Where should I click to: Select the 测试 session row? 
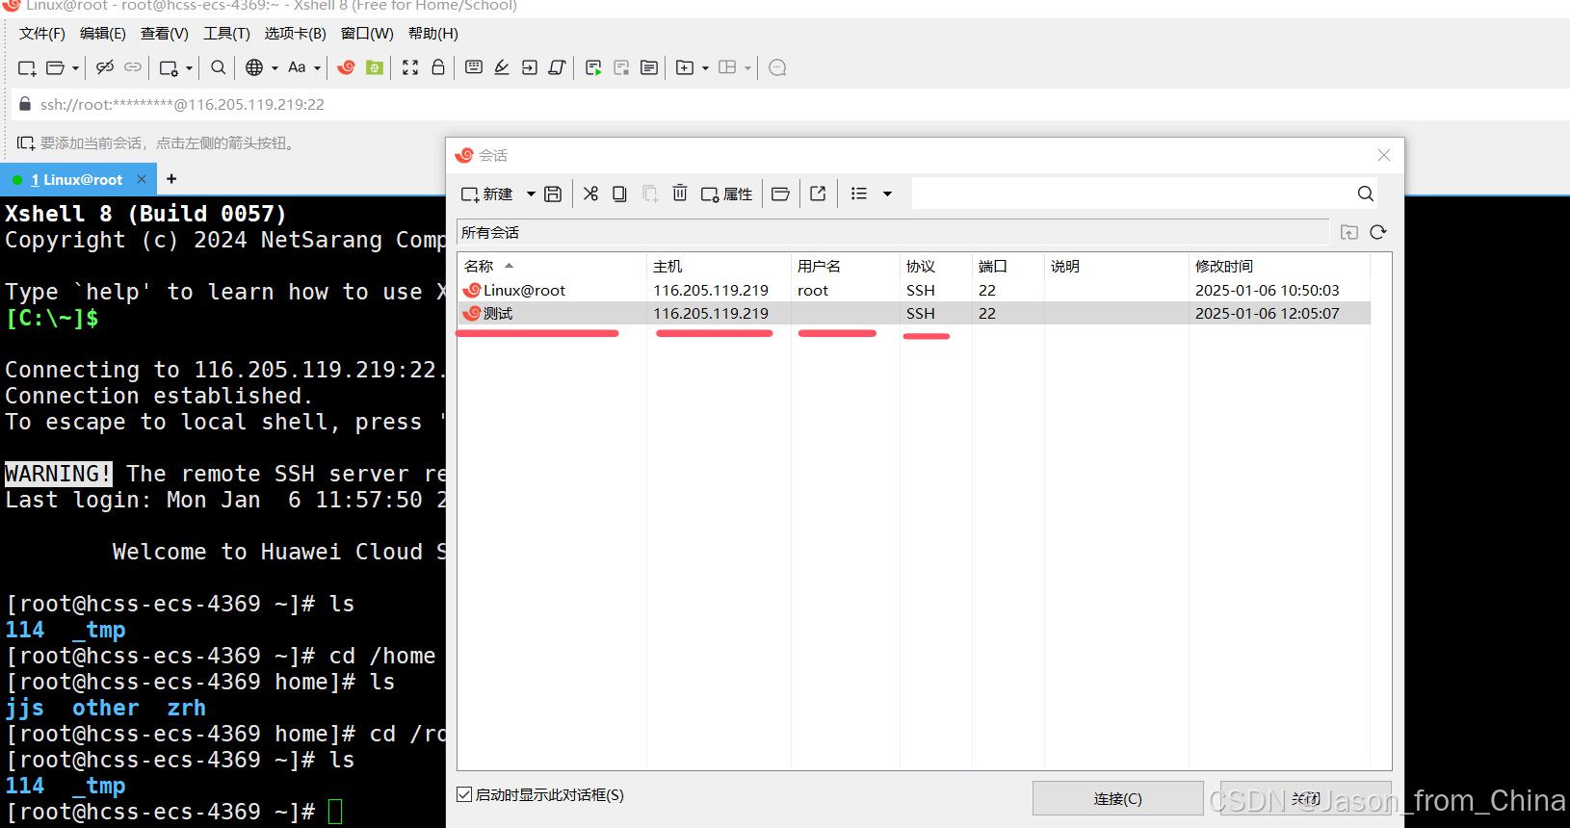click(914, 313)
